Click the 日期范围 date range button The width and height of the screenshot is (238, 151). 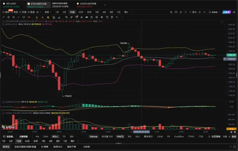[24, 136]
